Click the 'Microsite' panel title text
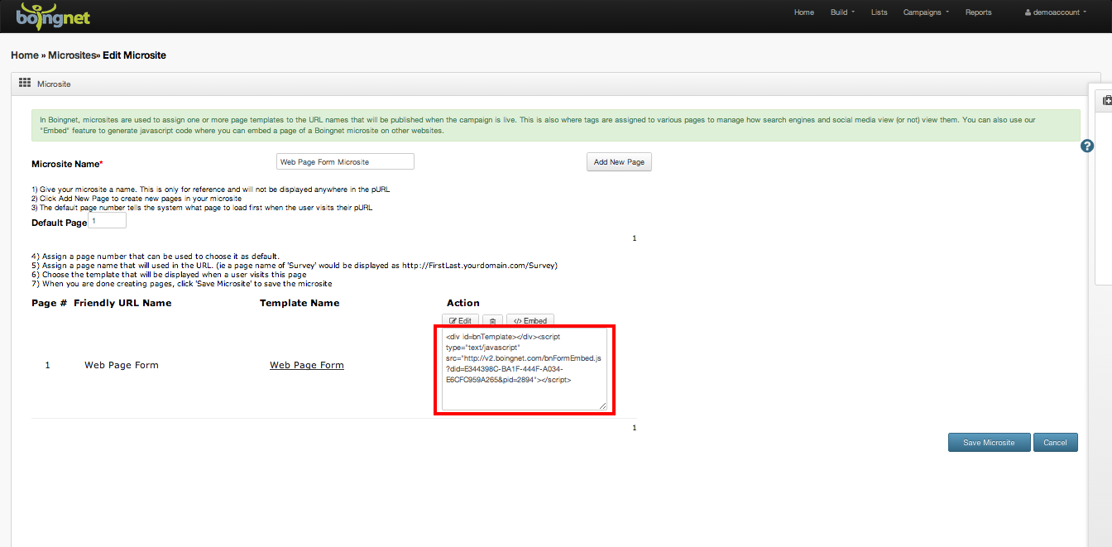 click(54, 84)
